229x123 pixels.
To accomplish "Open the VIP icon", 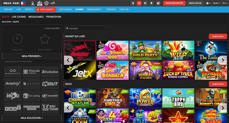I will [139, 3].
